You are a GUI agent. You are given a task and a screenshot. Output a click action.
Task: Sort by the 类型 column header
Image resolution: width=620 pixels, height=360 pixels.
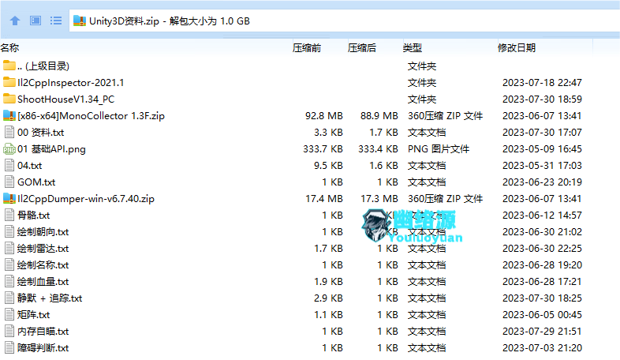click(x=413, y=48)
